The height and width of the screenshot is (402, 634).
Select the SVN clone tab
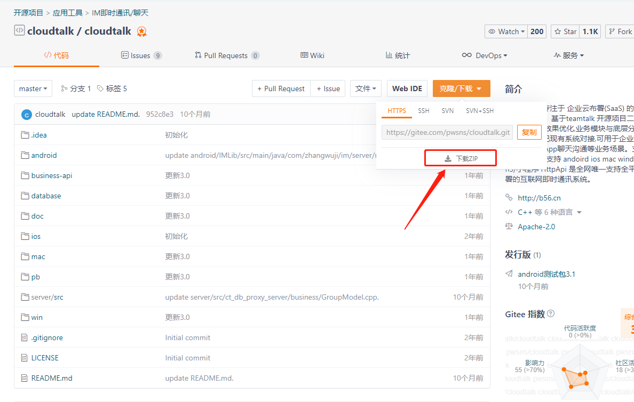(447, 111)
